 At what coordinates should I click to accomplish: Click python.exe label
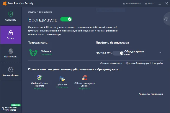pyautogui.click(x=62, y=84)
